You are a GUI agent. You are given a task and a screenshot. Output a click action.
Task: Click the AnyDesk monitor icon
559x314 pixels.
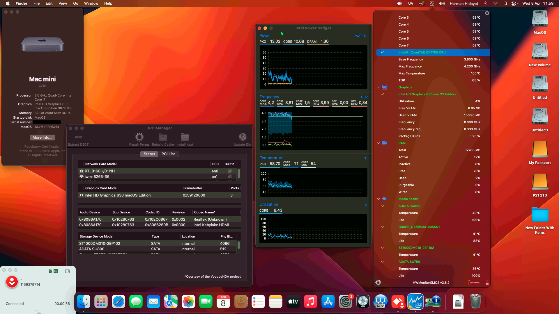(x=56, y=271)
